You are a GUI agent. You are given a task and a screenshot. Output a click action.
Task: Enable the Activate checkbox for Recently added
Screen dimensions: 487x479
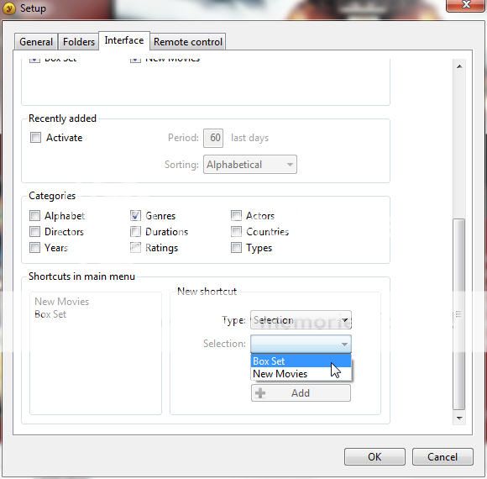tap(35, 137)
